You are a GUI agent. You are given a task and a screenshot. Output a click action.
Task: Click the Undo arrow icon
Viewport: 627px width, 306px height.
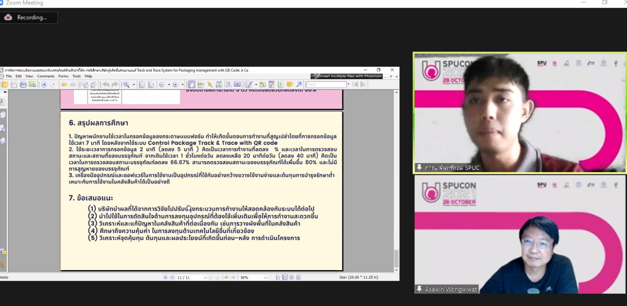(106, 84)
